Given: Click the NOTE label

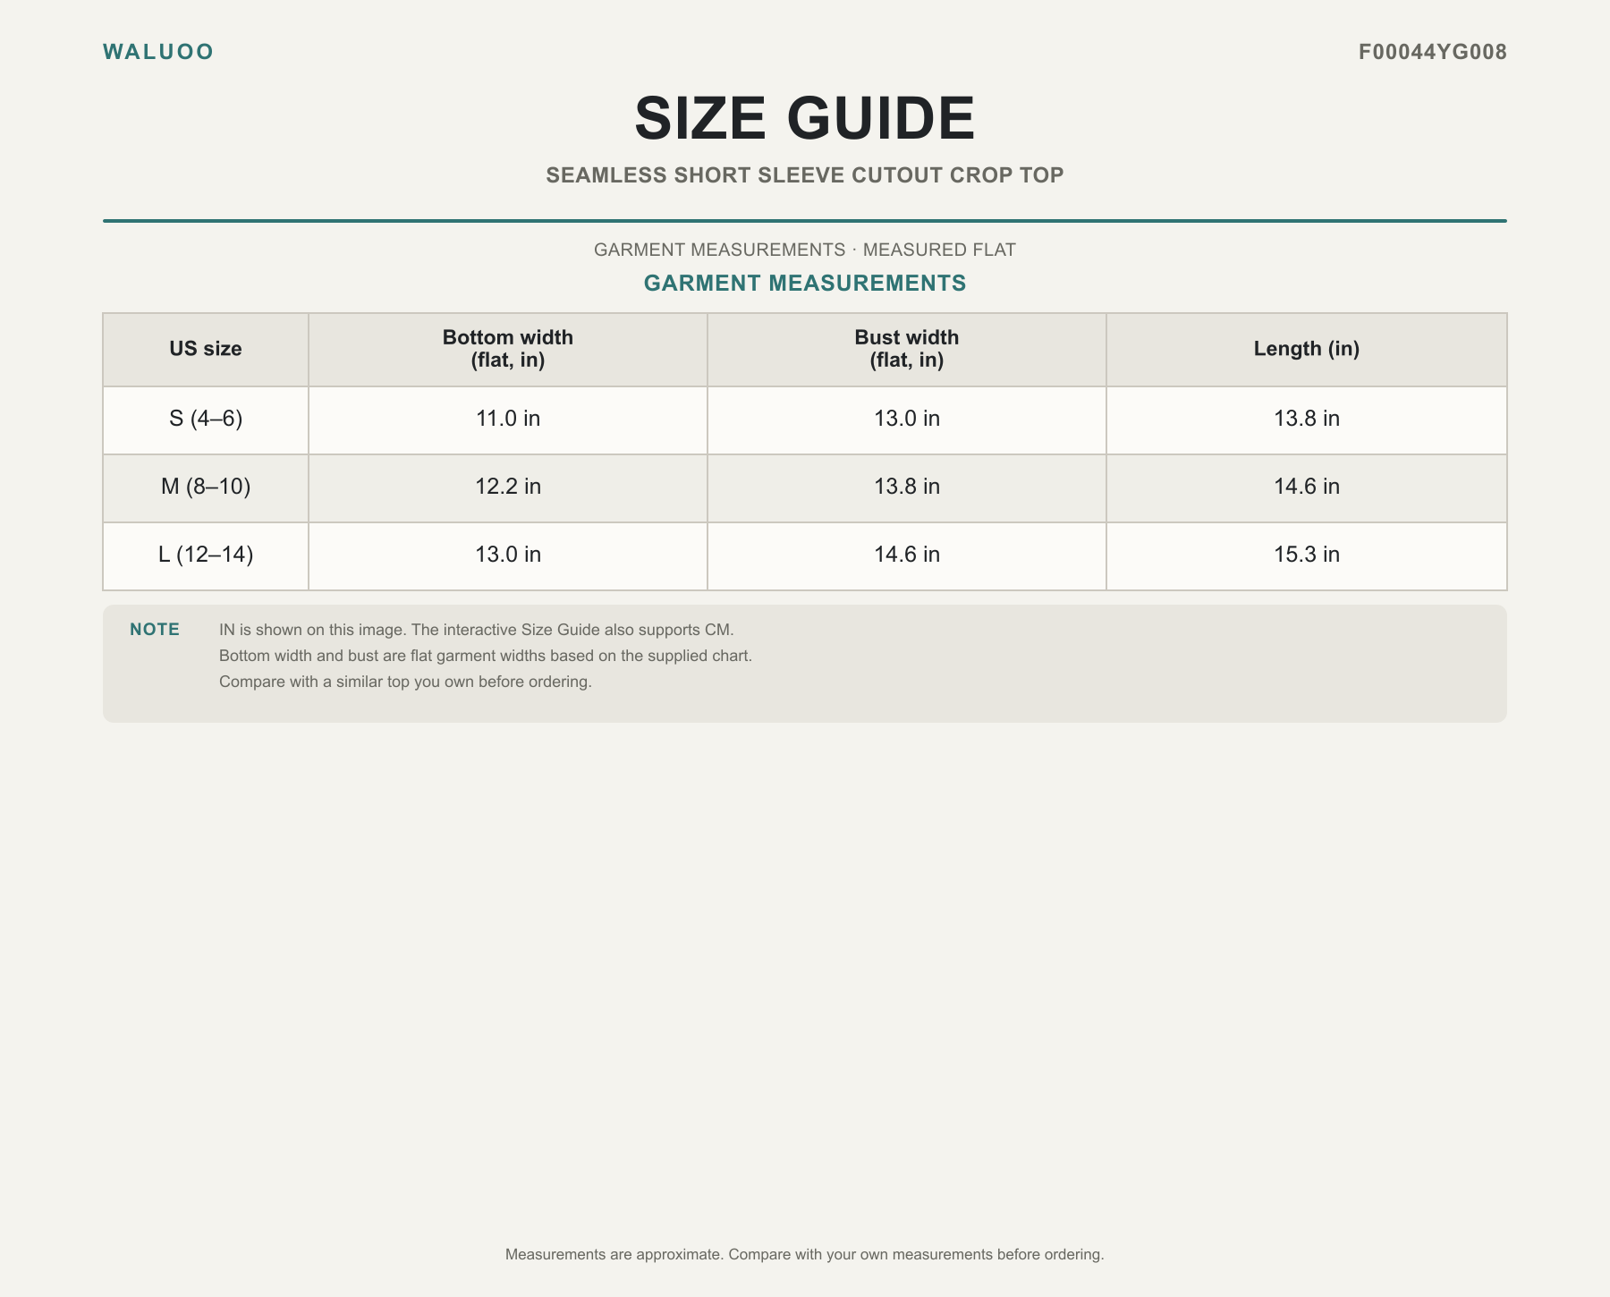Looking at the screenshot, I should point(155,630).
